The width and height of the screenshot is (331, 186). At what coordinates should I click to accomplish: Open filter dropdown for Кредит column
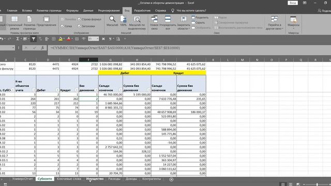[77, 90]
